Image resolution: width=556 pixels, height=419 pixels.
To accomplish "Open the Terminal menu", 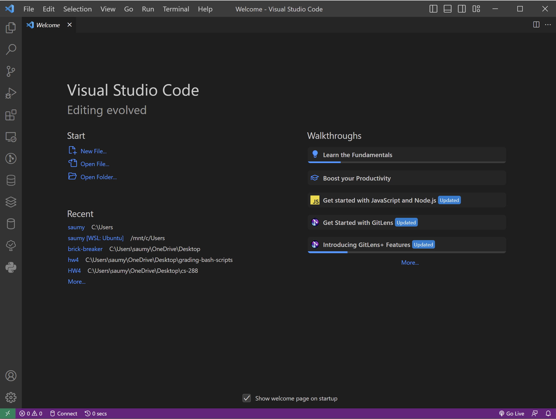I will coord(176,9).
